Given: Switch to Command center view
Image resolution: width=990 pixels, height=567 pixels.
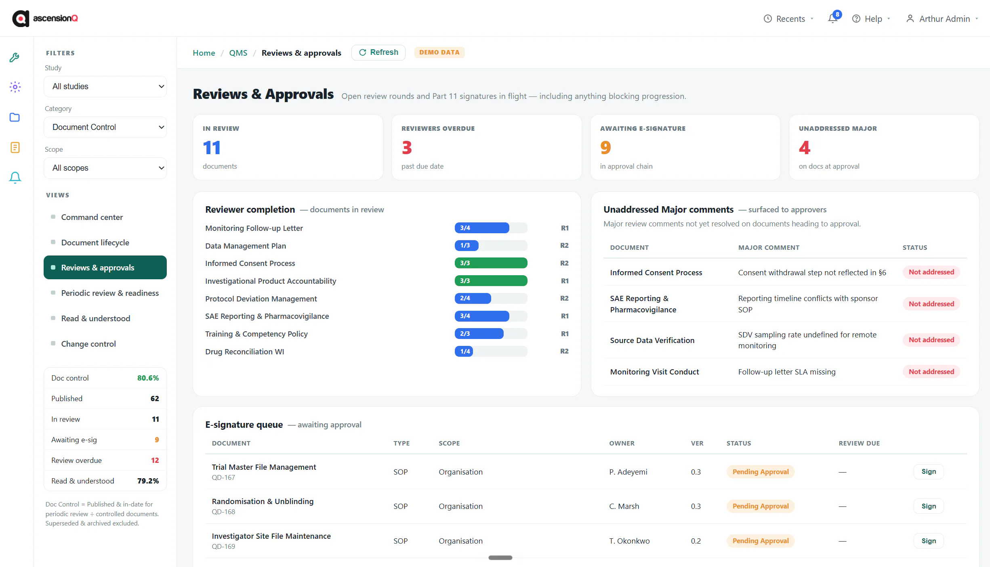Looking at the screenshot, I should (x=105, y=217).
